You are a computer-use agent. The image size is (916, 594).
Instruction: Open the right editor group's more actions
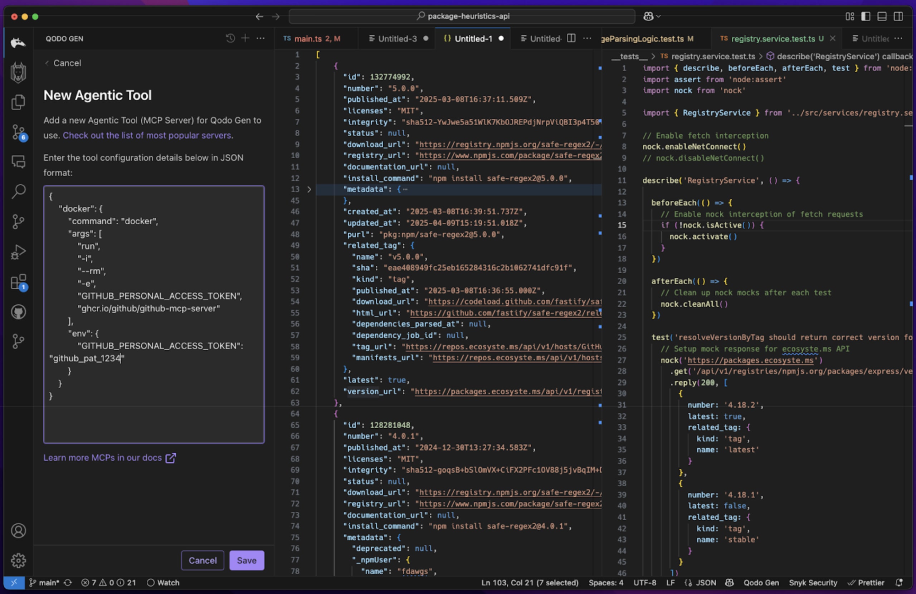[x=898, y=38]
